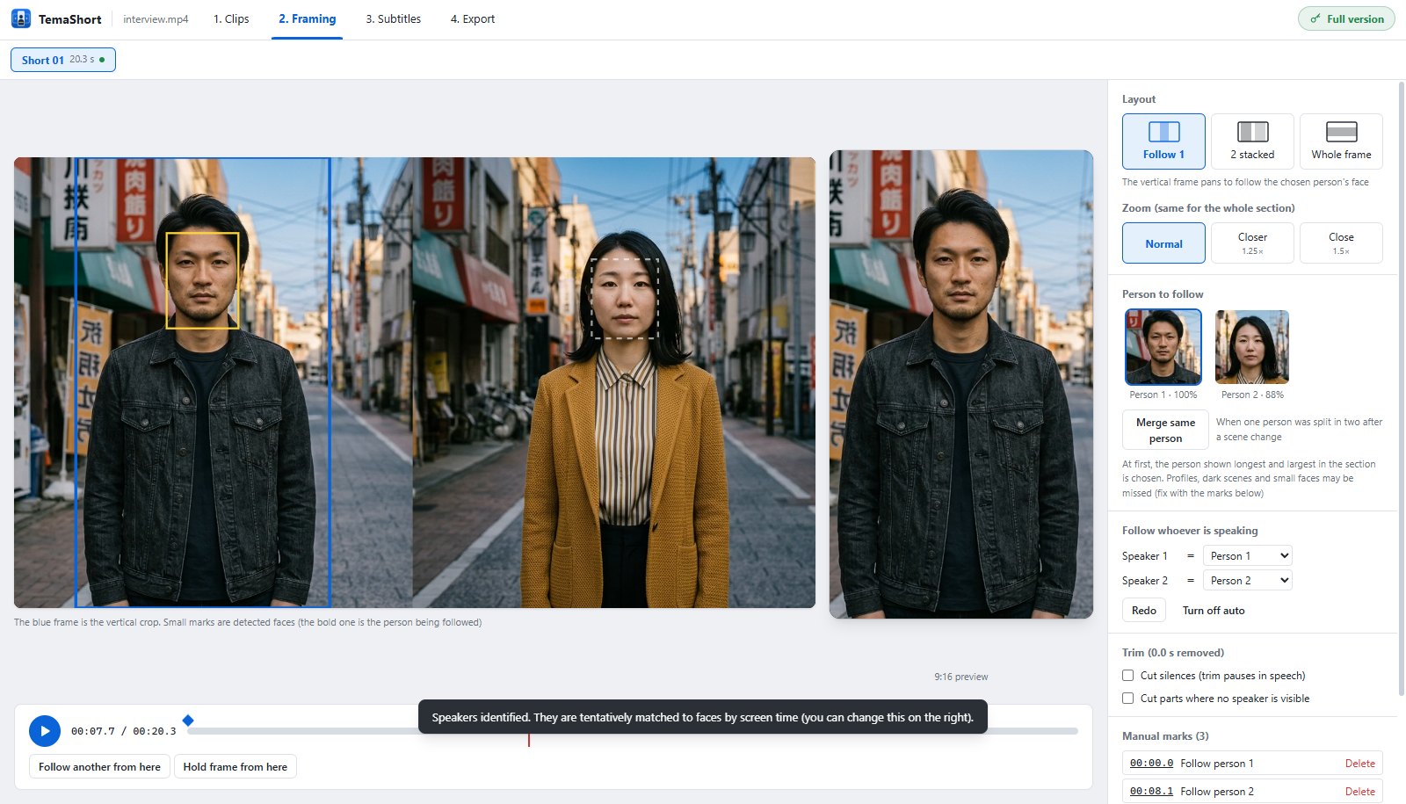Click the yellow face box on Person 1
The image size is (1406, 804).
coord(203,280)
